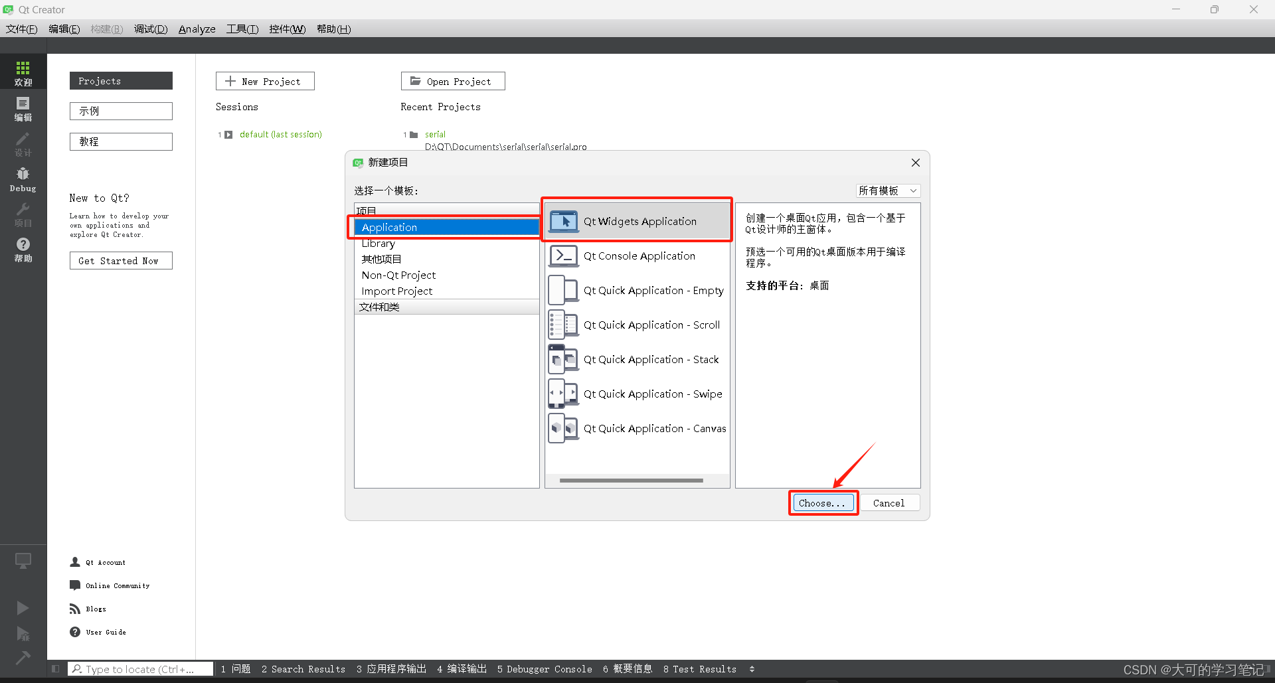Open the Projects tab on welcome page
The height and width of the screenshot is (683, 1275).
121,81
